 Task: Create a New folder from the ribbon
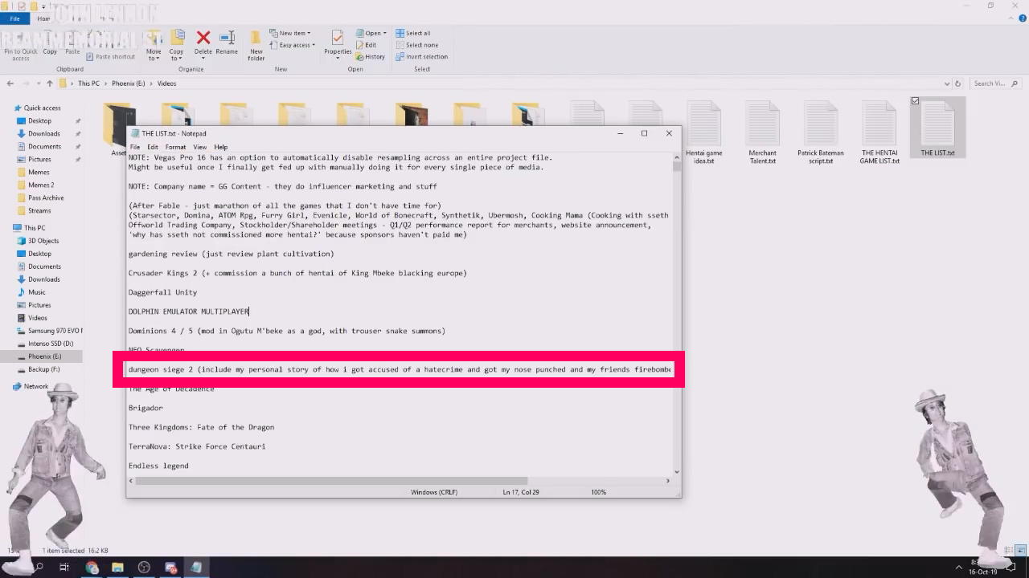pos(256,45)
